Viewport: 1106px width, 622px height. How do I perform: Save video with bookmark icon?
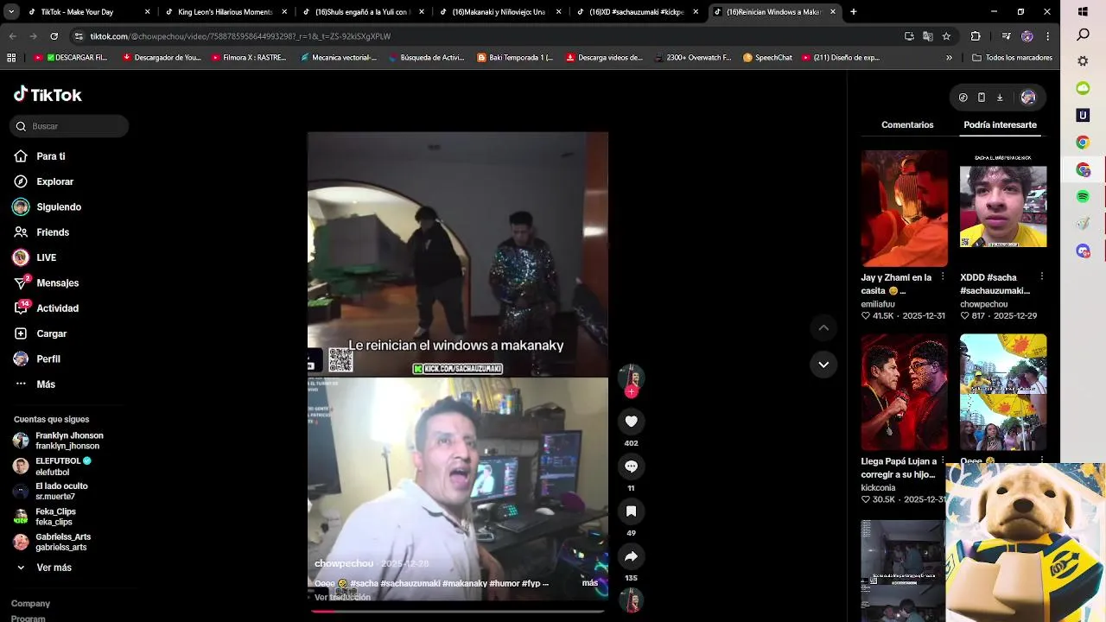click(631, 511)
